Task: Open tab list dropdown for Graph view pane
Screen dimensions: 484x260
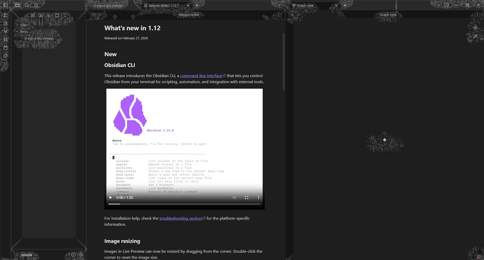Action: coord(438,5)
